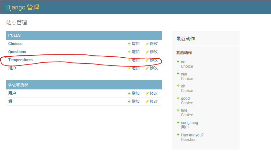Click 增加 in the 认证和授权 用户 row

coord(136,93)
